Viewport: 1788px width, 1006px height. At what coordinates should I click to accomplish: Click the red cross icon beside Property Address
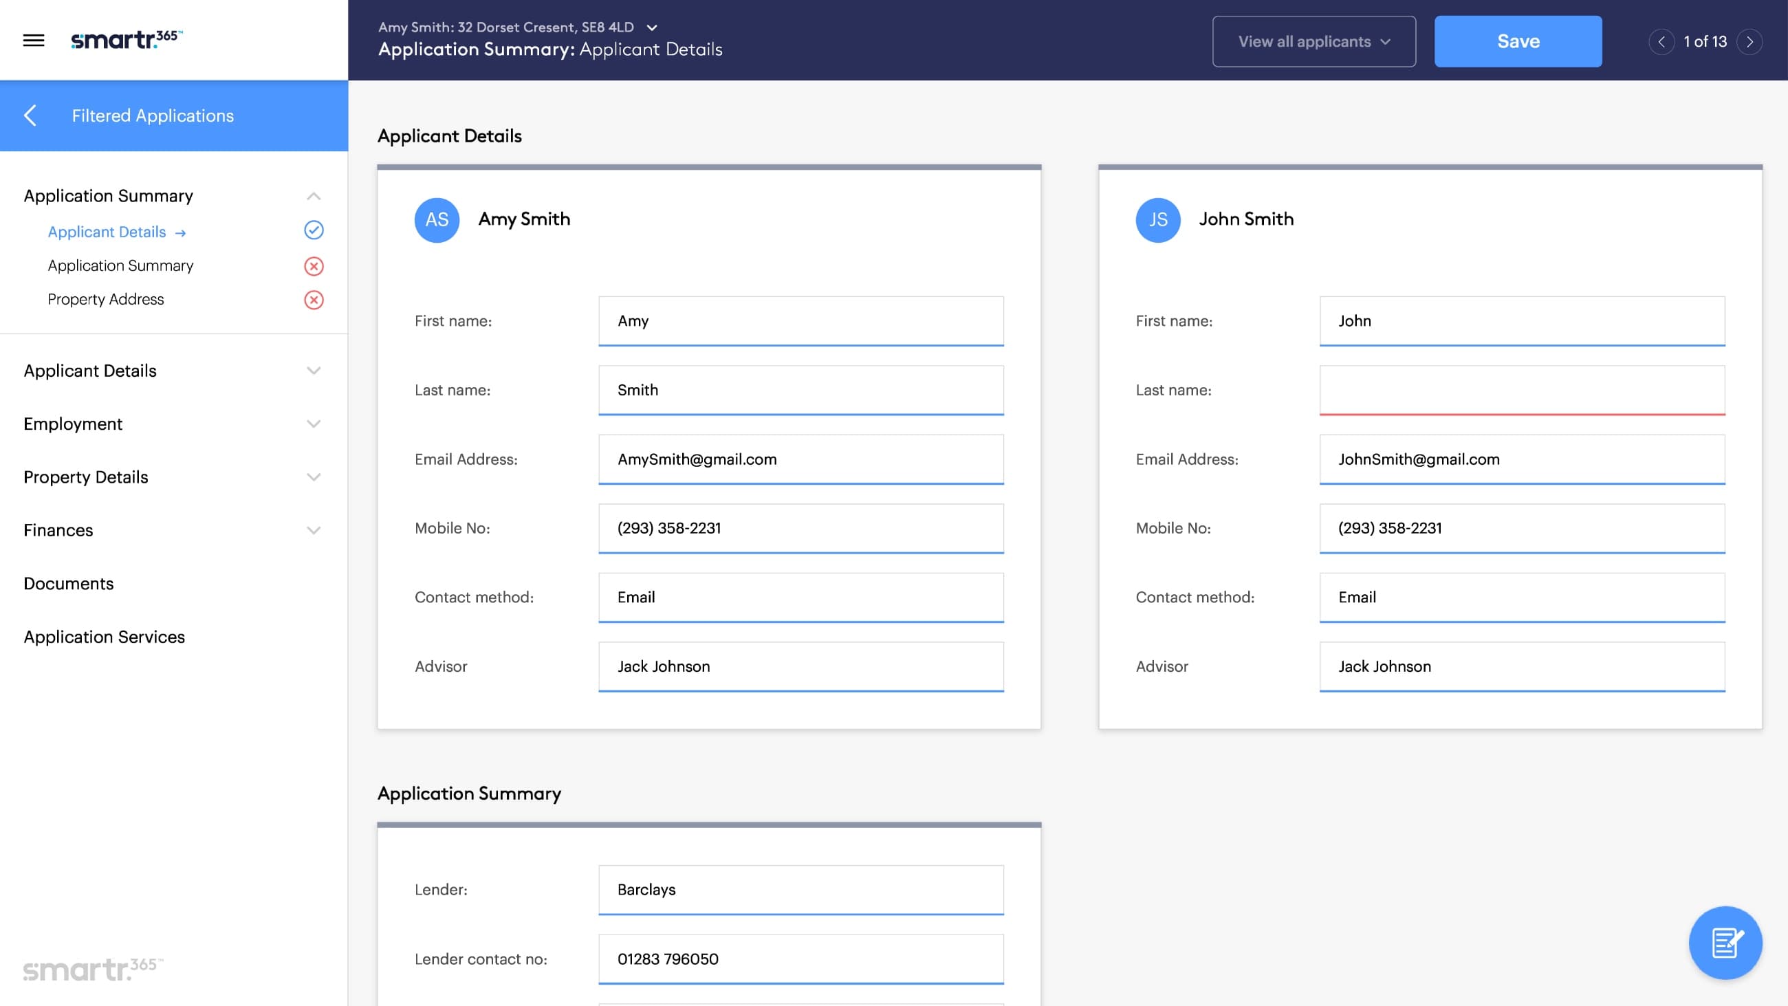coord(314,300)
